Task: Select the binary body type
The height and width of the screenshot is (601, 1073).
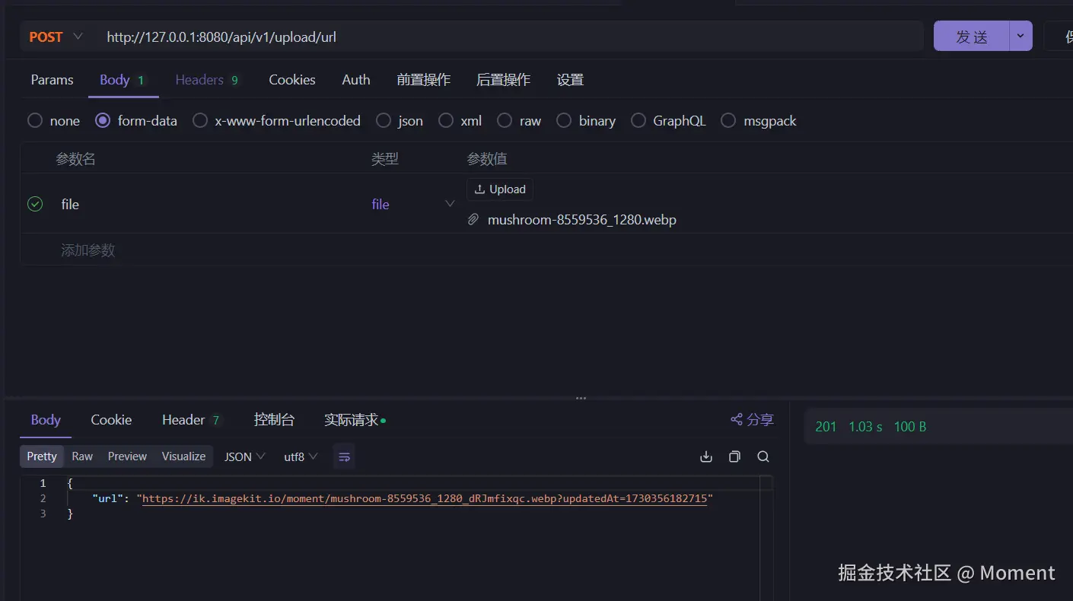Action: point(564,120)
